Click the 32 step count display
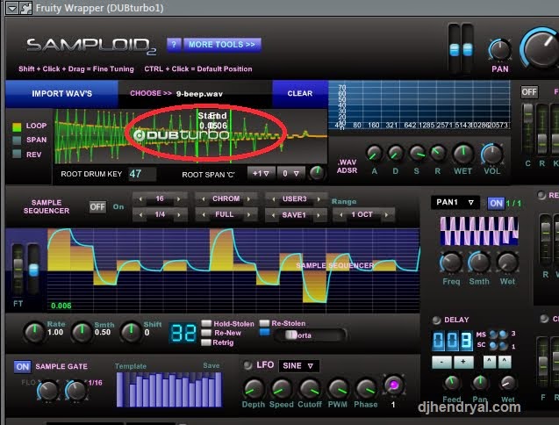The image size is (559, 425). pyautogui.click(x=183, y=334)
